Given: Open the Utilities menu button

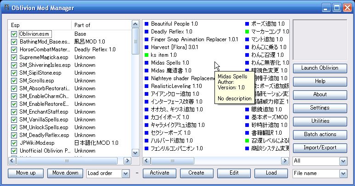Looking at the screenshot, I should tap(320, 121).
